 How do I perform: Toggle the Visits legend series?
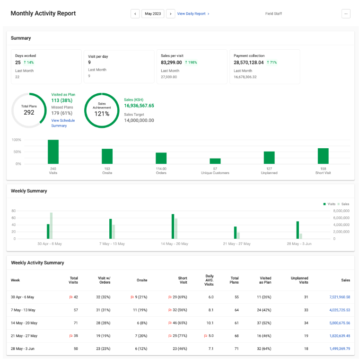tap(329, 204)
